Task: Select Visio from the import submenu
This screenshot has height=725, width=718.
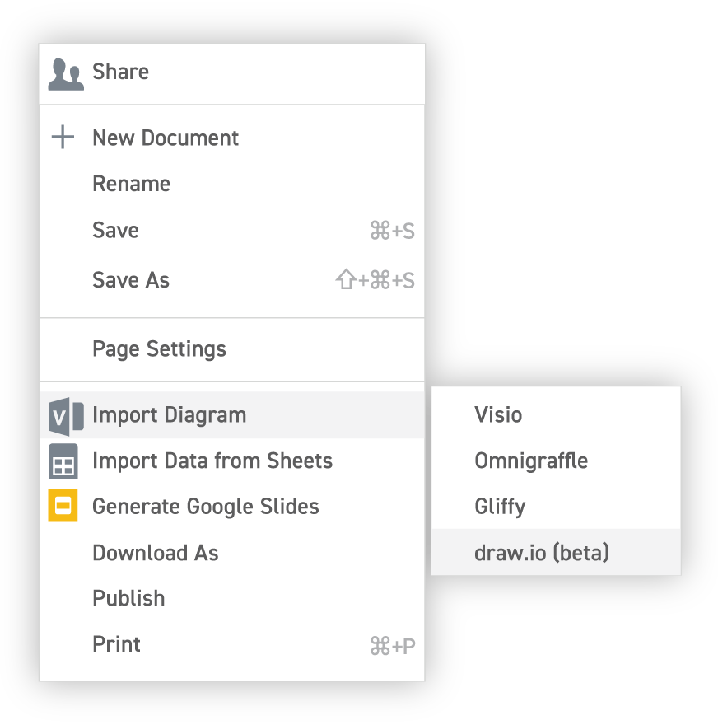Action: pos(497,414)
